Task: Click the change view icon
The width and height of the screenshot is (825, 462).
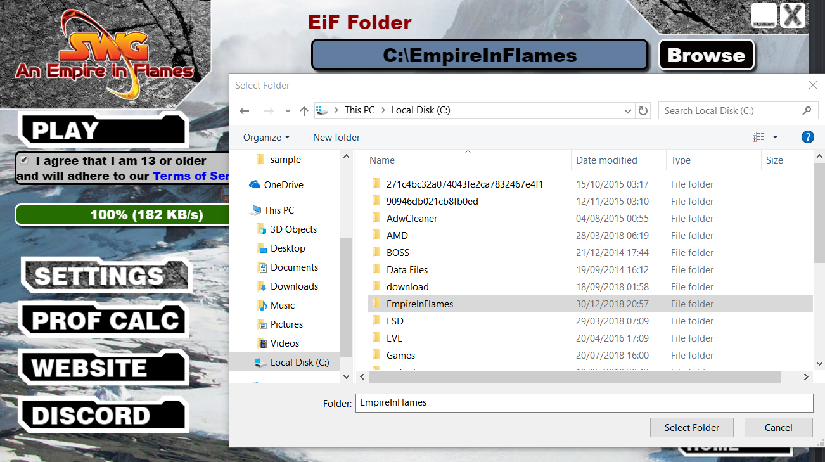Action: [x=758, y=137]
